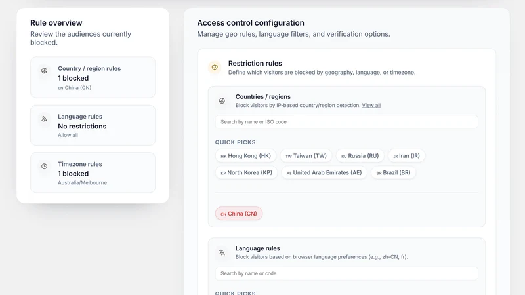The image size is (525, 295).
Task: Add Hong Kong (HK) quick pick
Action: 245,156
